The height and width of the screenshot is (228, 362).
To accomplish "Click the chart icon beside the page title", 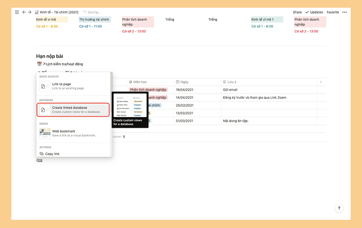I will click(37, 12).
